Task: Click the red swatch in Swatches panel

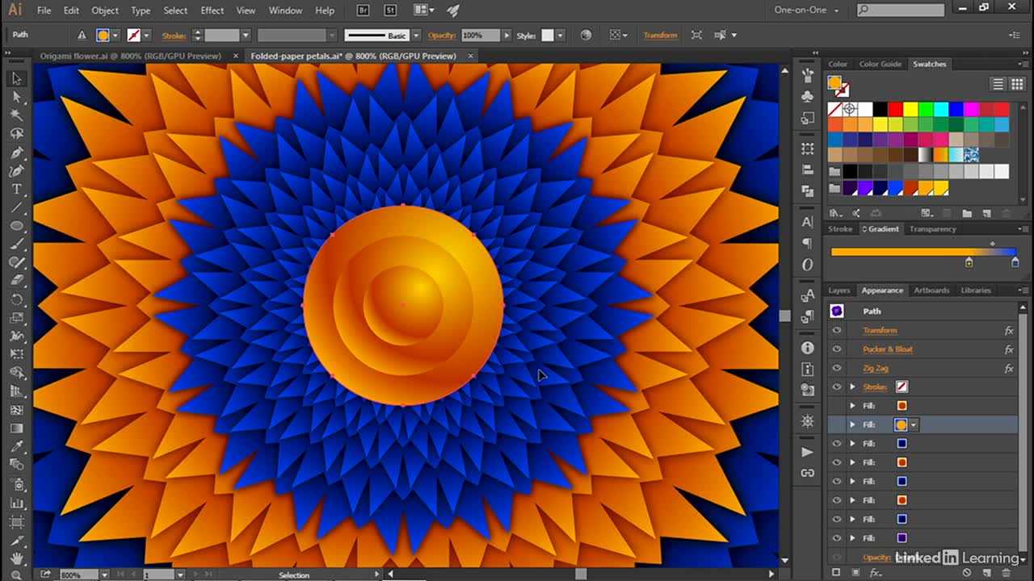Action: pos(895,109)
